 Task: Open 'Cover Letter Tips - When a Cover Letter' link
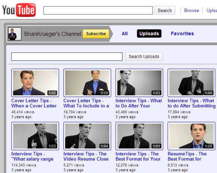(x=34, y=103)
